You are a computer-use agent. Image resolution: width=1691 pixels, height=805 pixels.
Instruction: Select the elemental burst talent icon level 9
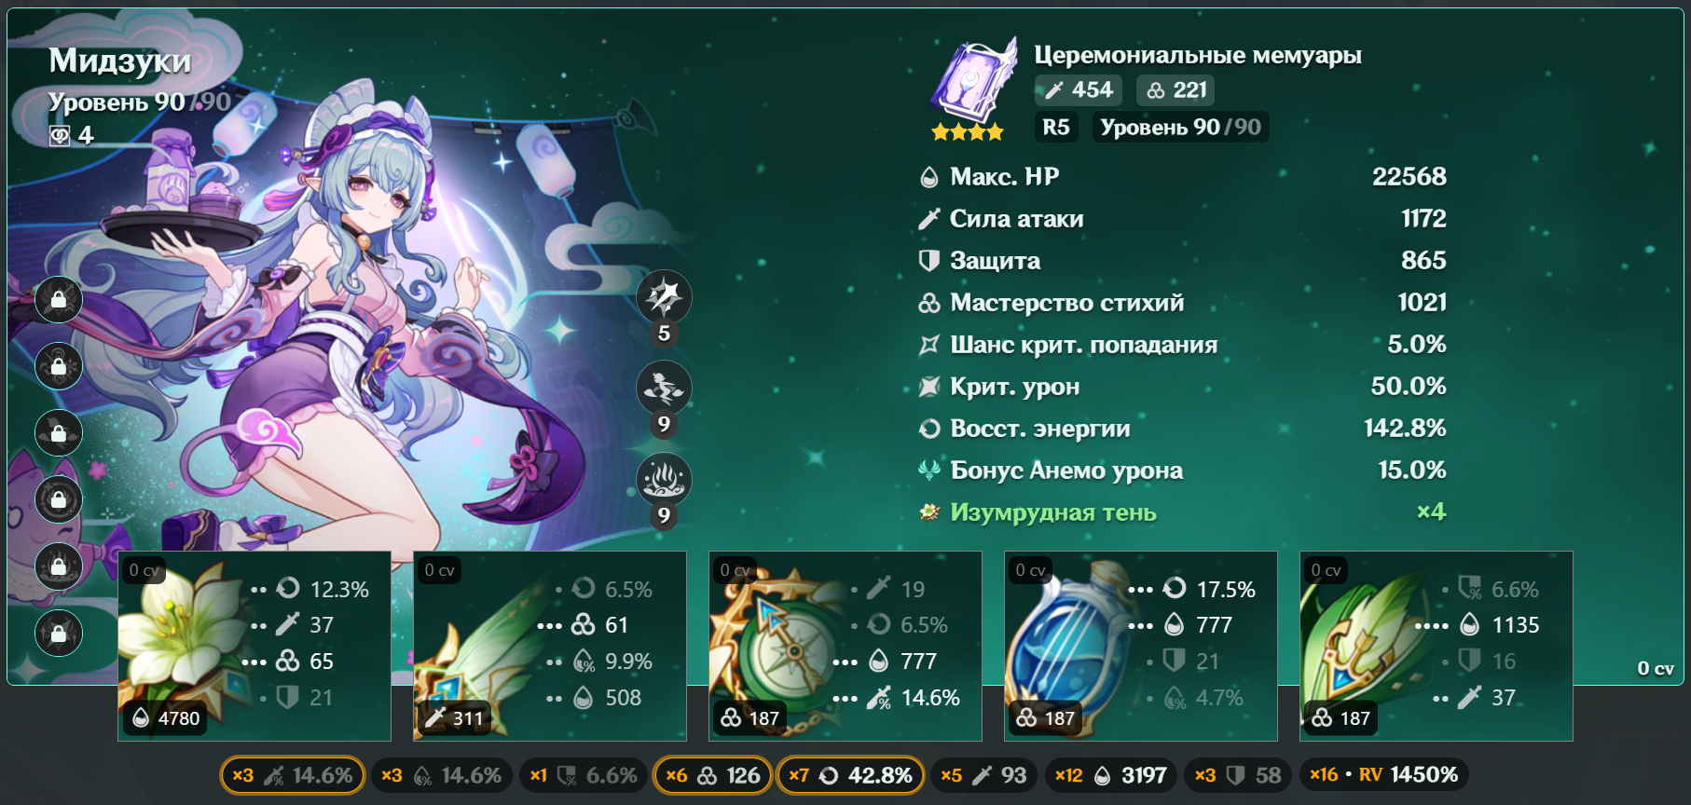click(x=664, y=480)
